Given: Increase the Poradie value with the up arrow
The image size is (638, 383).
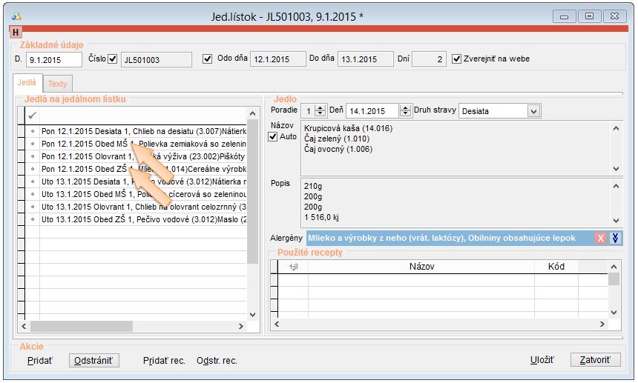Looking at the screenshot, I should (320, 107).
